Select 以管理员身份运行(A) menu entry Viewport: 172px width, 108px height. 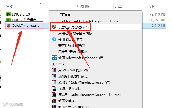click(x=73, y=27)
